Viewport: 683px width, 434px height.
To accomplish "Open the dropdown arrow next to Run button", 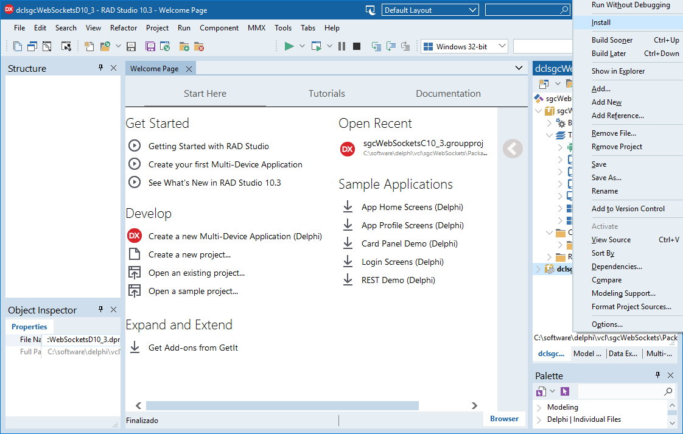I will point(302,46).
